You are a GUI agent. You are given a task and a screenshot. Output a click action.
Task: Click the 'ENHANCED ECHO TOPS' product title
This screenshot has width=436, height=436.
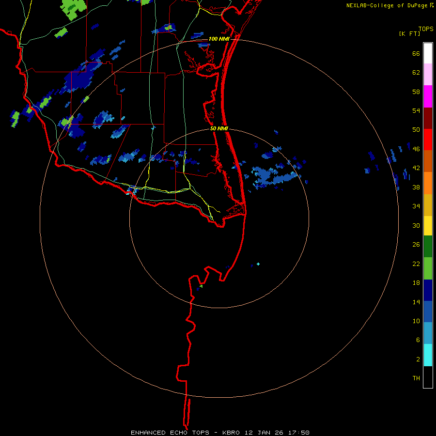(170, 433)
